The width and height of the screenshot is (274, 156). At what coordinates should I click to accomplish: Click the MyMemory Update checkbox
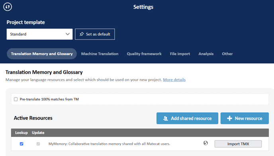[38, 144]
